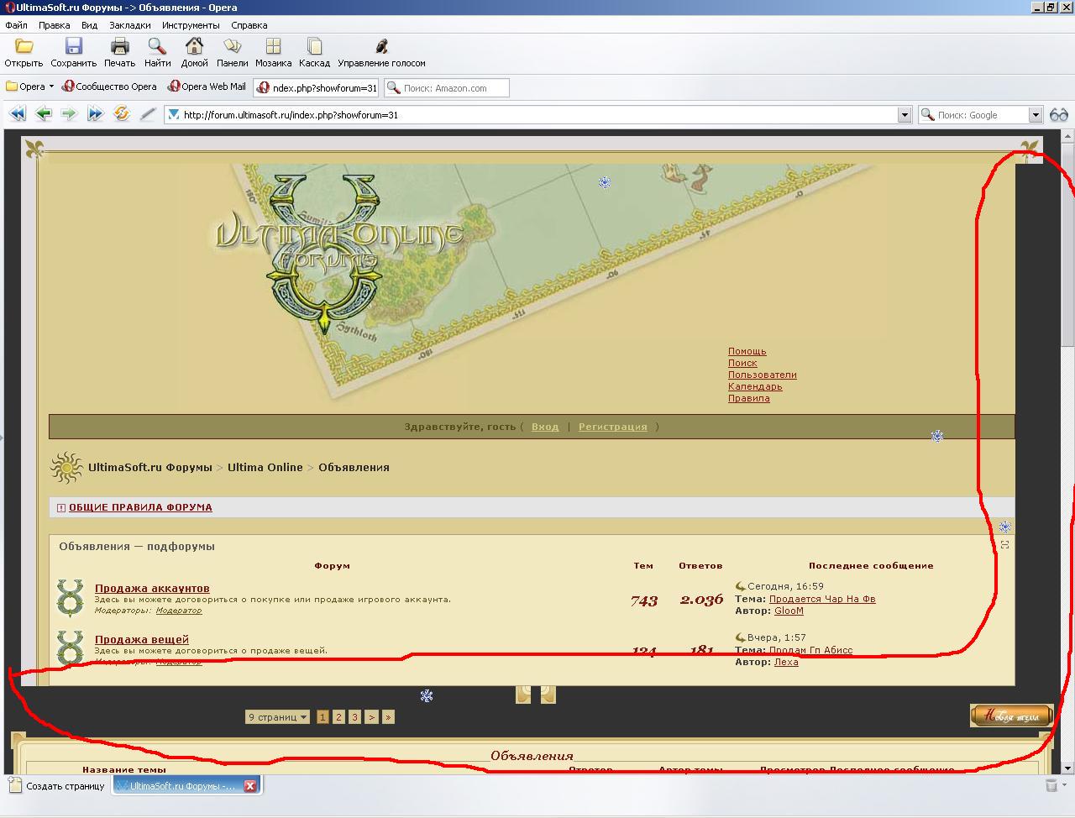This screenshot has width=1075, height=818.
Task: Open ndex.php?showforum=31 bookmark
Action: pos(317,87)
